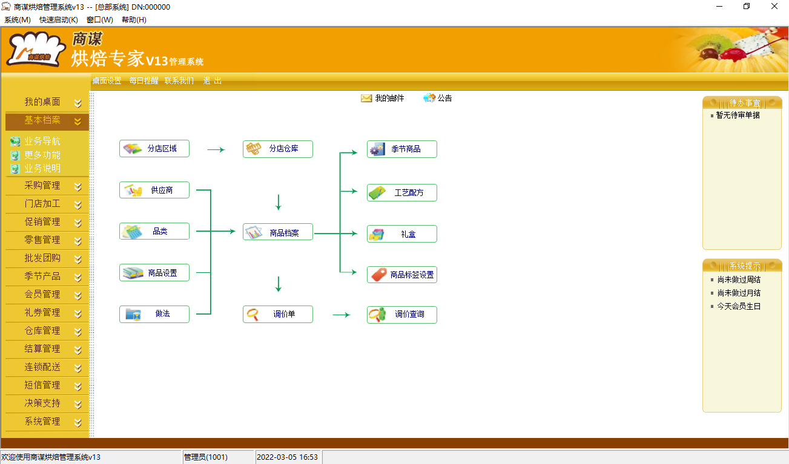Click the 商品标签设置 red tag icon
This screenshot has width=789, height=464.
[379, 275]
